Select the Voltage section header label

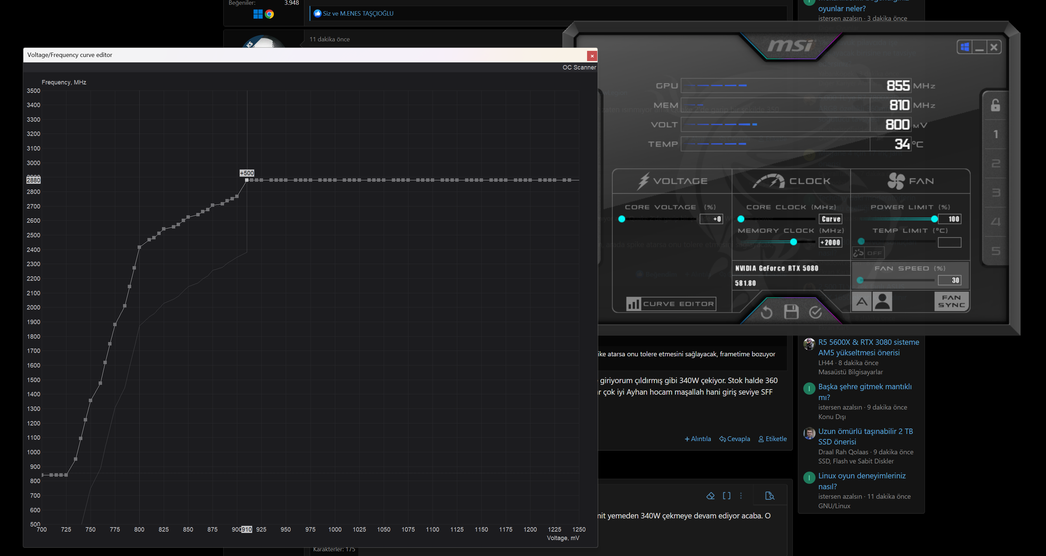click(680, 181)
